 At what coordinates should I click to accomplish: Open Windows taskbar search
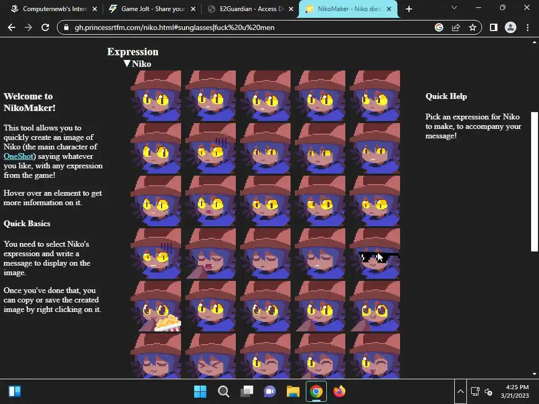point(223,391)
